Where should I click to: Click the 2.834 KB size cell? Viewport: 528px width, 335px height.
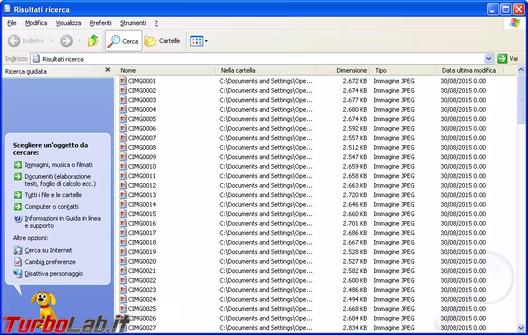[x=355, y=328]
